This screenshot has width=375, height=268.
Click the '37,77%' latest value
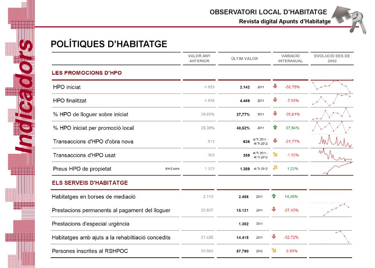(x=243, y=115)
